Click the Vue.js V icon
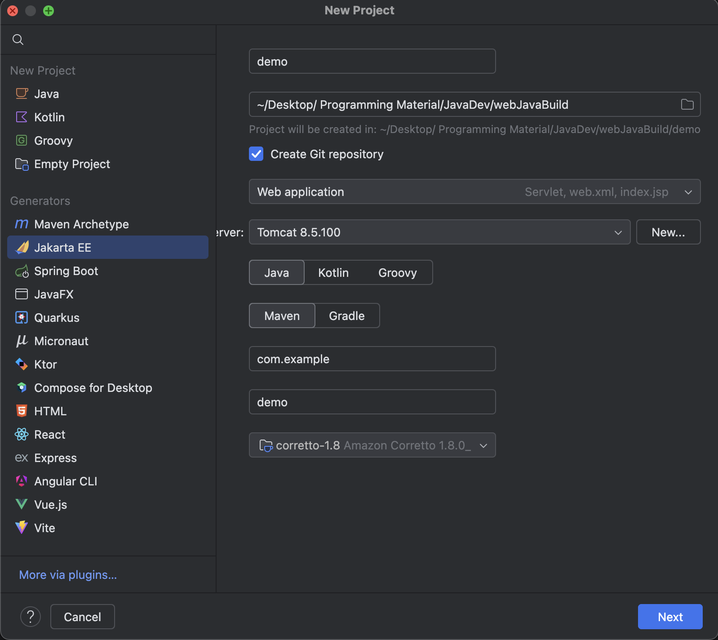The height and width of the screenshot is (640, 718). [22, 504]
